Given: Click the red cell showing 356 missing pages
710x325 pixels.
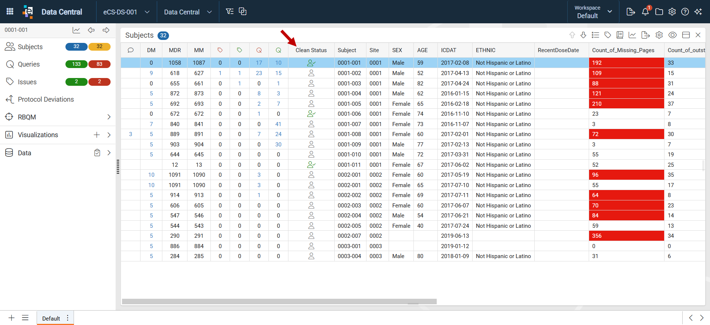Looking at the screenshot, I should click(x=626, y=236).
